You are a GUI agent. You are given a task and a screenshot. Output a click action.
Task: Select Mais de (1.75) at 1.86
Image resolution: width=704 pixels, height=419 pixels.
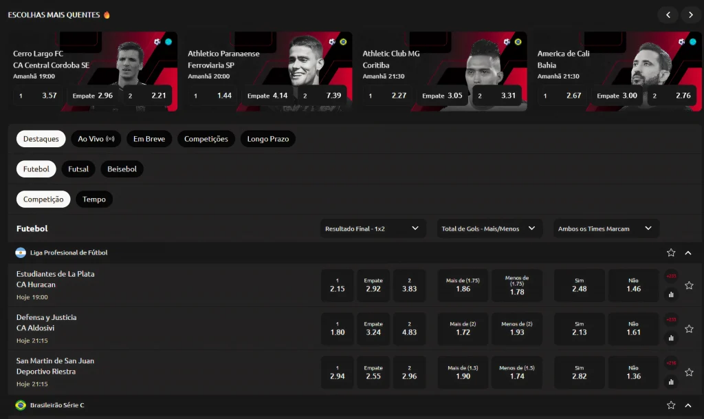click(x=463, y=286)
